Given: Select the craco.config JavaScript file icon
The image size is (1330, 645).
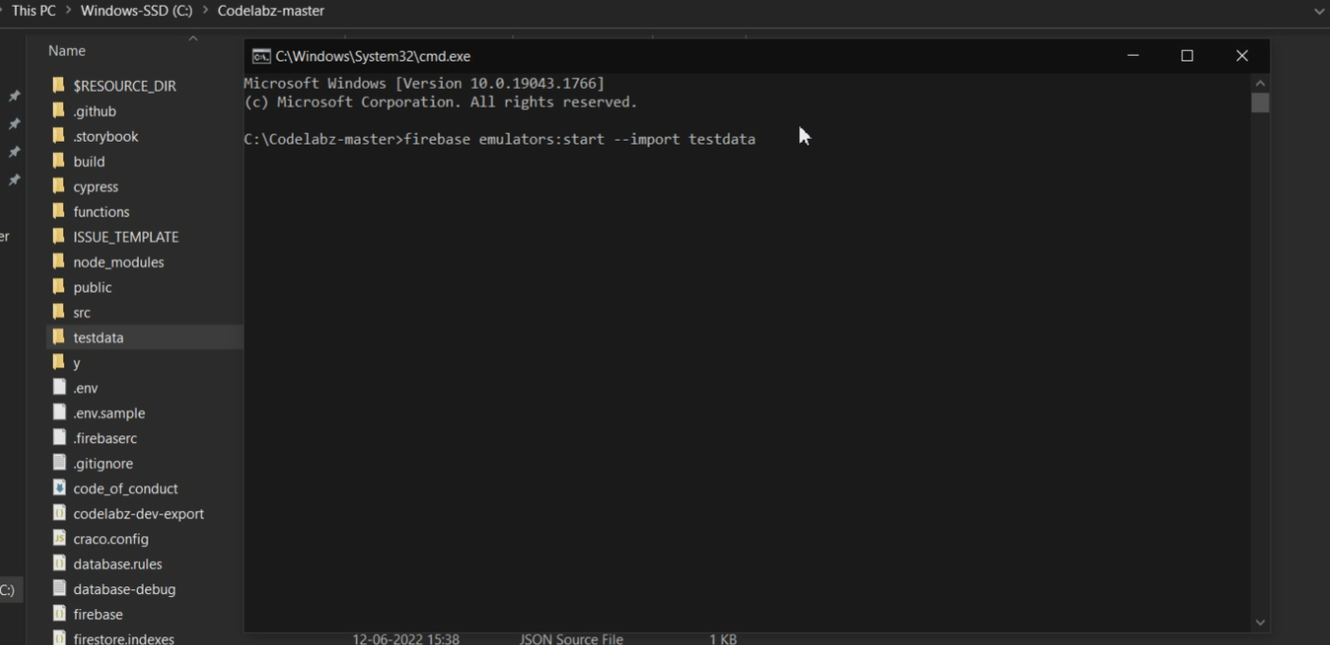Looking at the screenshot, I should (60, 538).
